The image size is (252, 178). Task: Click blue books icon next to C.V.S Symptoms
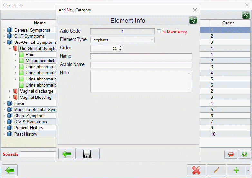click(10, 121)
